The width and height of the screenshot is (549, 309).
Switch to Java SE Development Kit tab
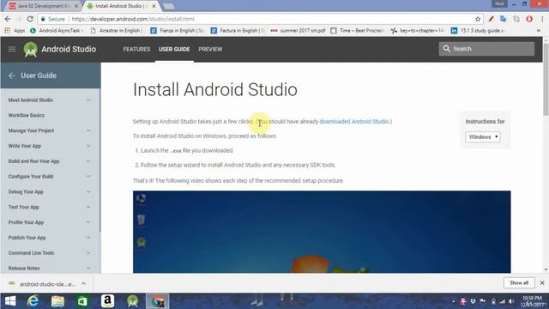click(43, 6)
